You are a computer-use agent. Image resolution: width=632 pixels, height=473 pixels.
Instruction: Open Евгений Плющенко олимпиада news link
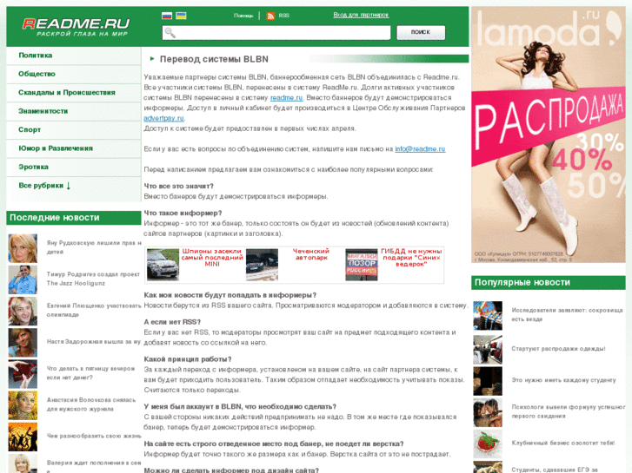tap(94, 310)
